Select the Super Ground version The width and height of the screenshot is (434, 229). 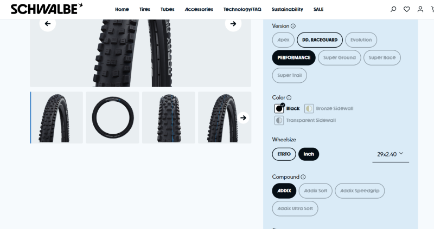tap(340, 57)
